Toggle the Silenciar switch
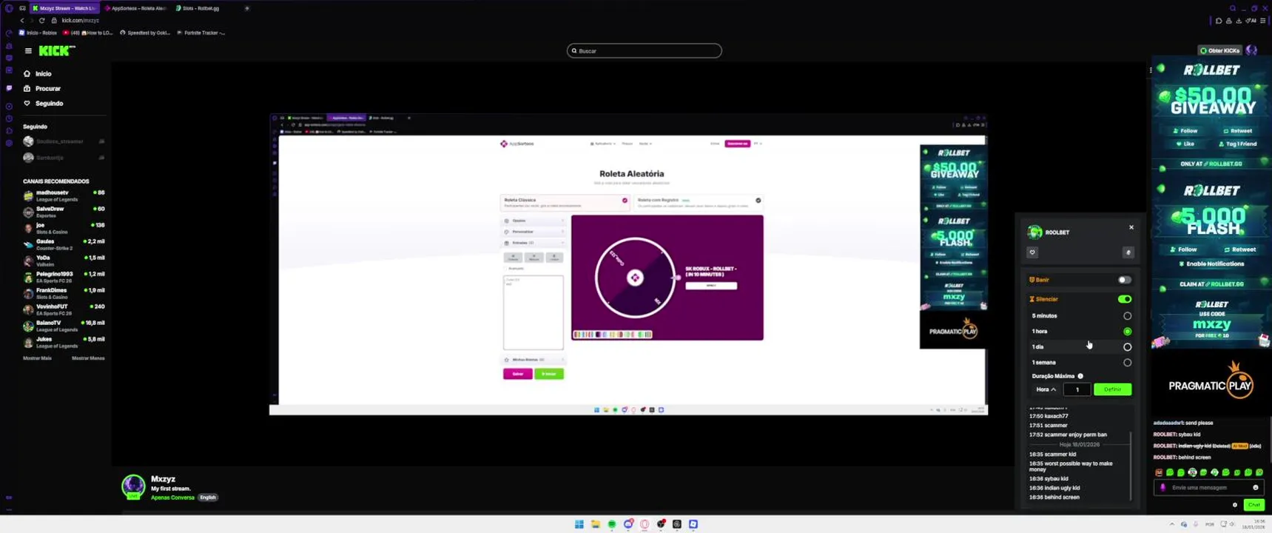Viewport: 1272px width, 533px height. point(1124,299)
